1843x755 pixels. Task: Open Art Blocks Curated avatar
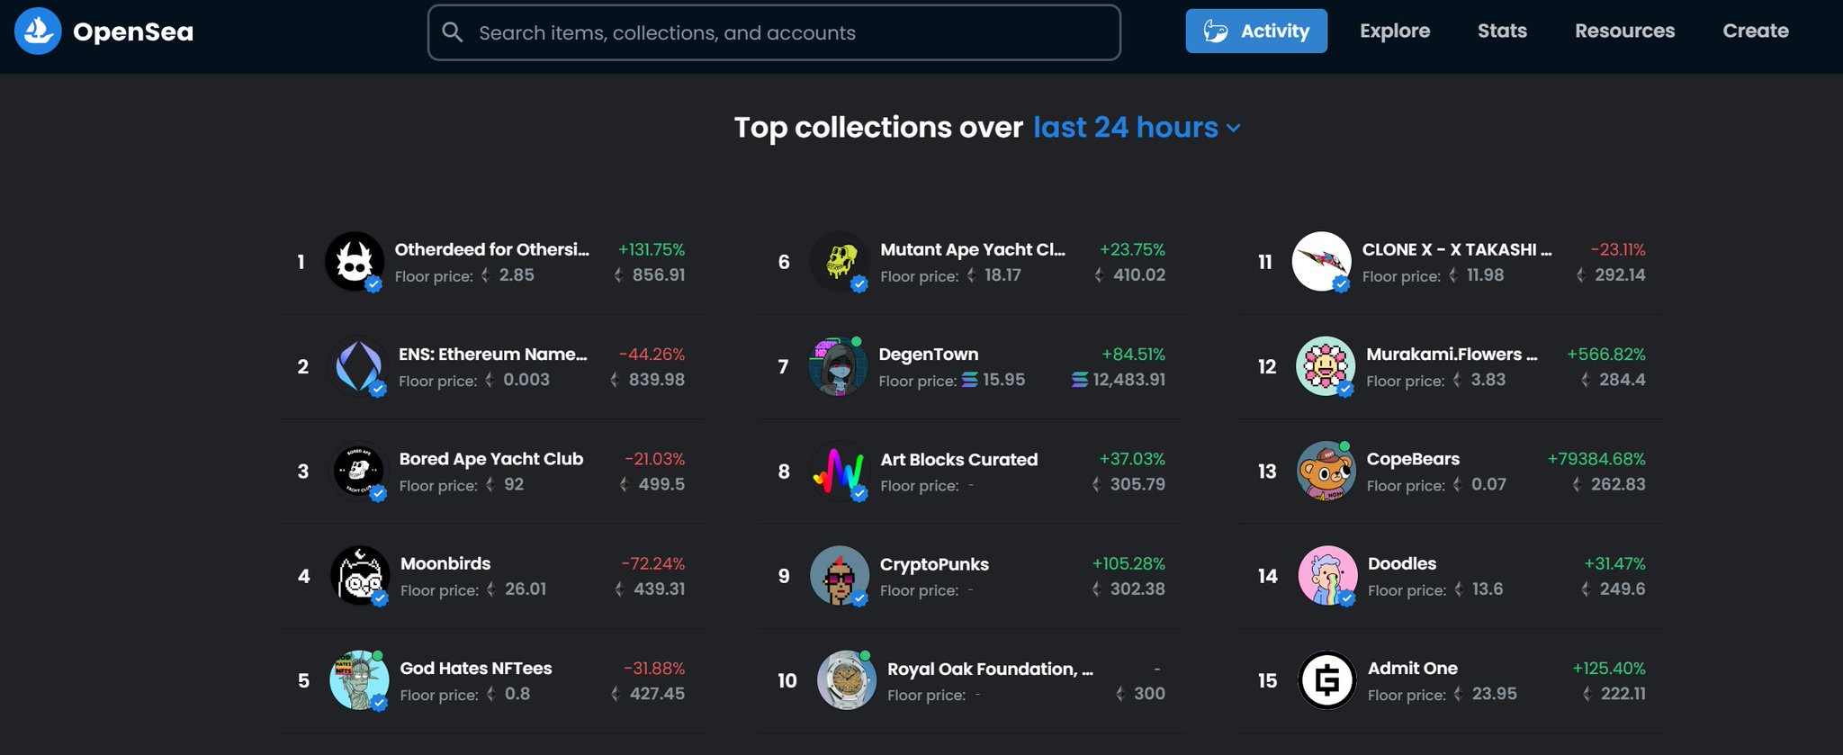(x=840, y=471)
